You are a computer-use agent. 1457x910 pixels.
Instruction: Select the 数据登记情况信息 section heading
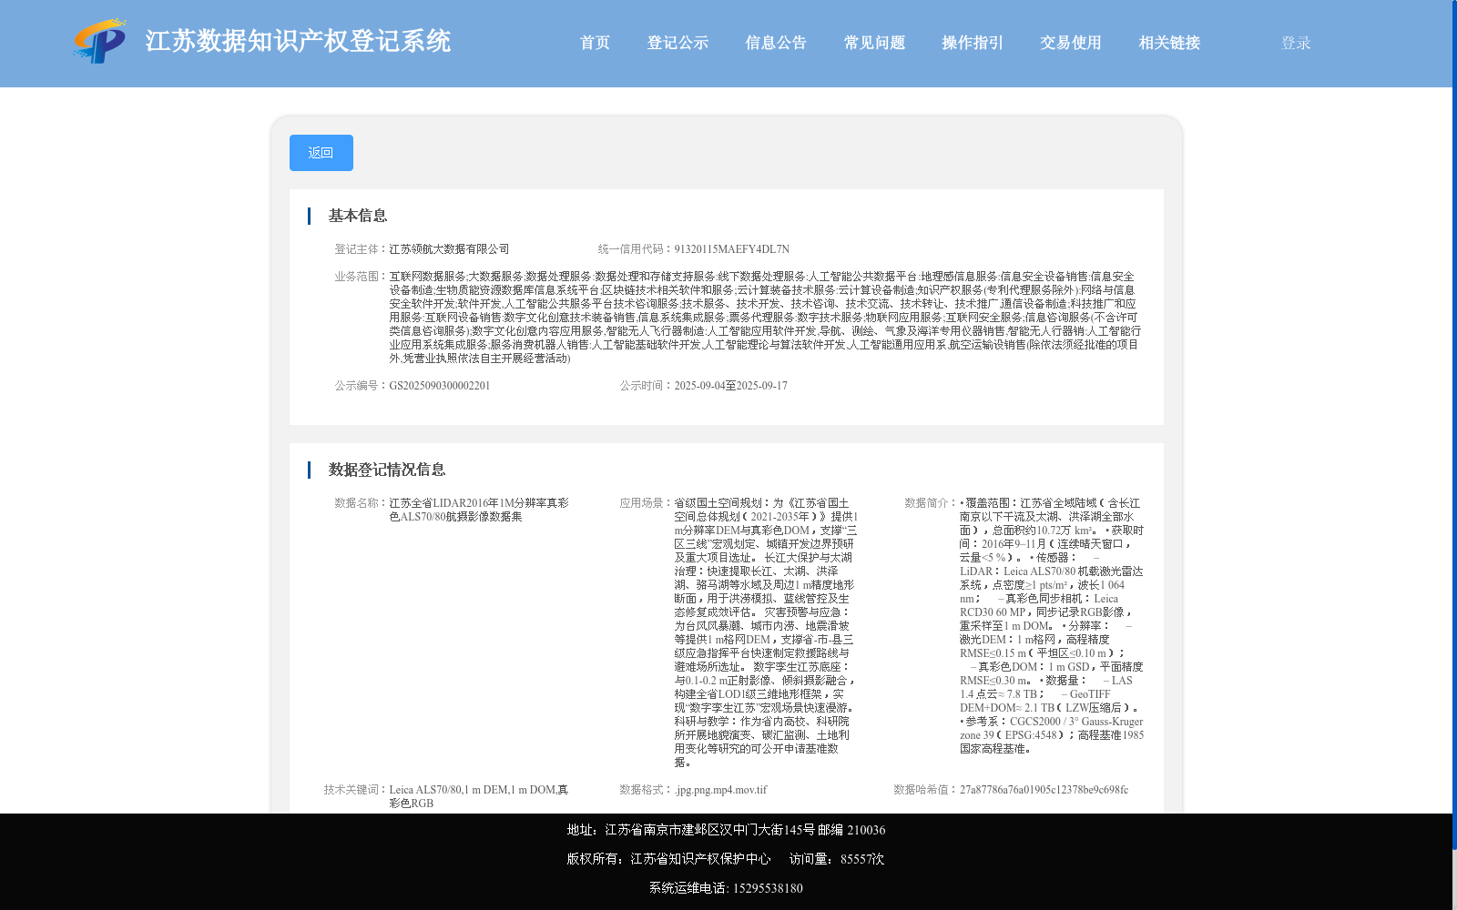pyautogui.click(x=387, y=470)
